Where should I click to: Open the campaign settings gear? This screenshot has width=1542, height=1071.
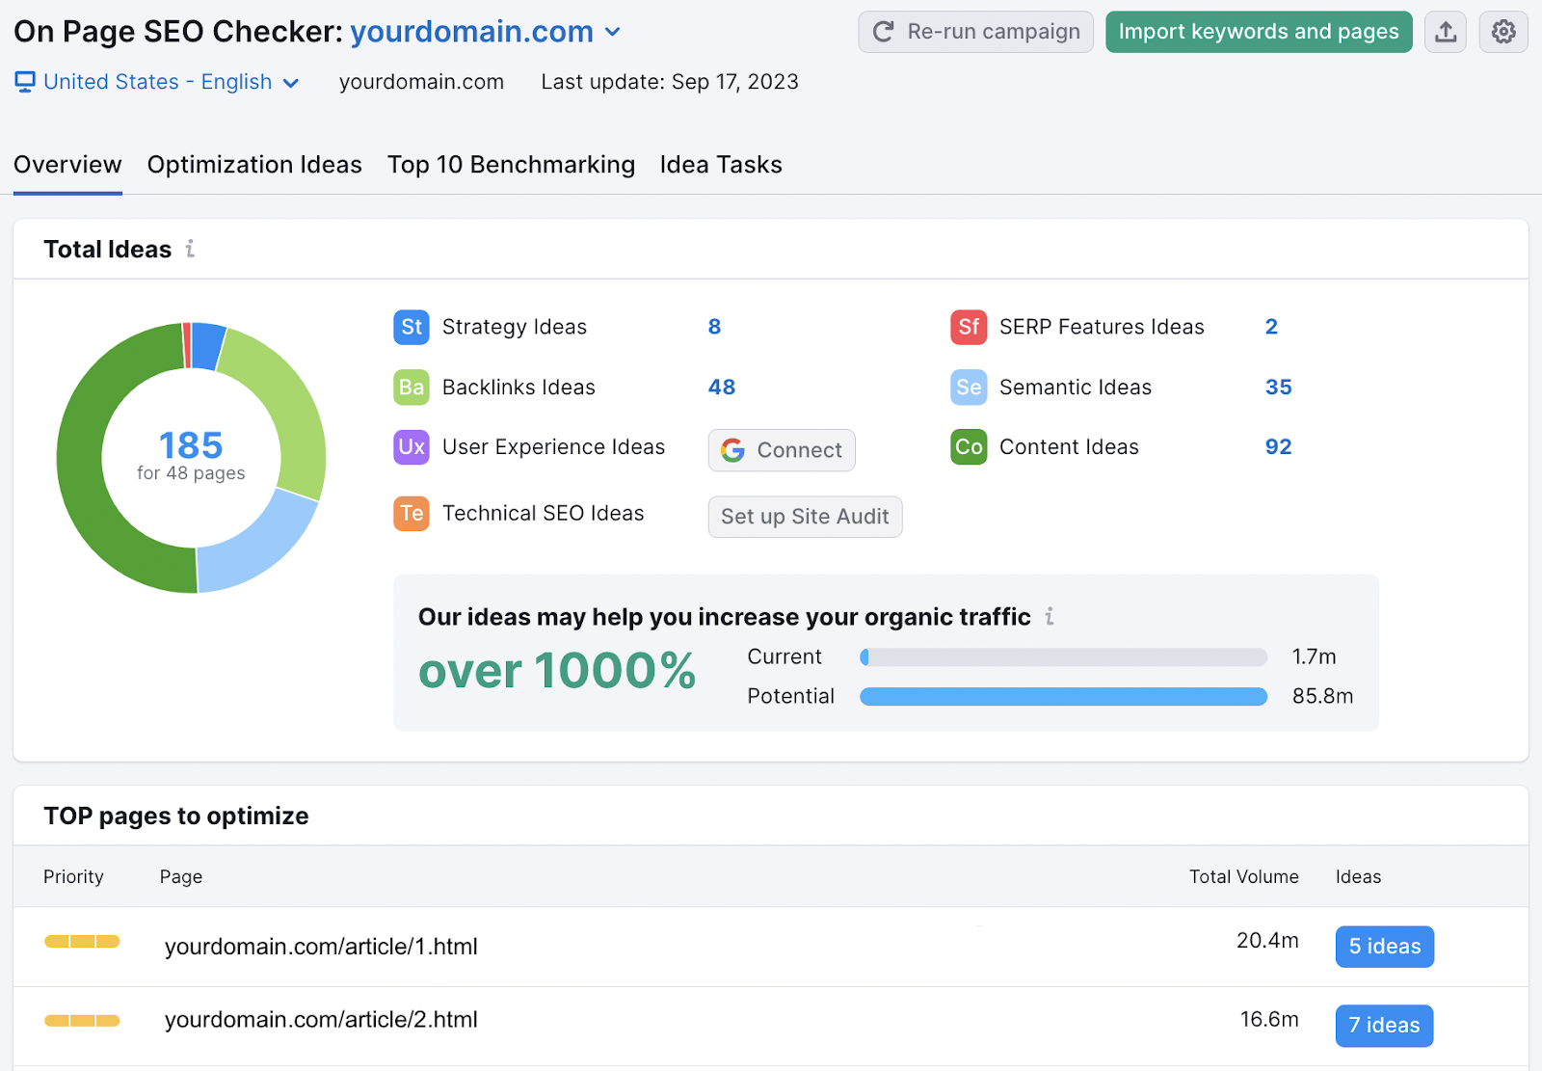[1502, 31]
